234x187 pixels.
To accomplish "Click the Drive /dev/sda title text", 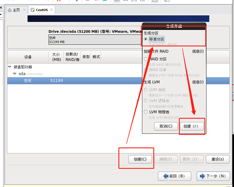I will click(95, 31).
